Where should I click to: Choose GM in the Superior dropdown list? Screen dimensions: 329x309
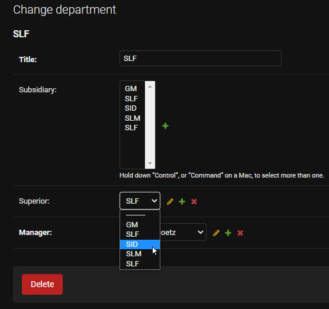coord(140,224)
